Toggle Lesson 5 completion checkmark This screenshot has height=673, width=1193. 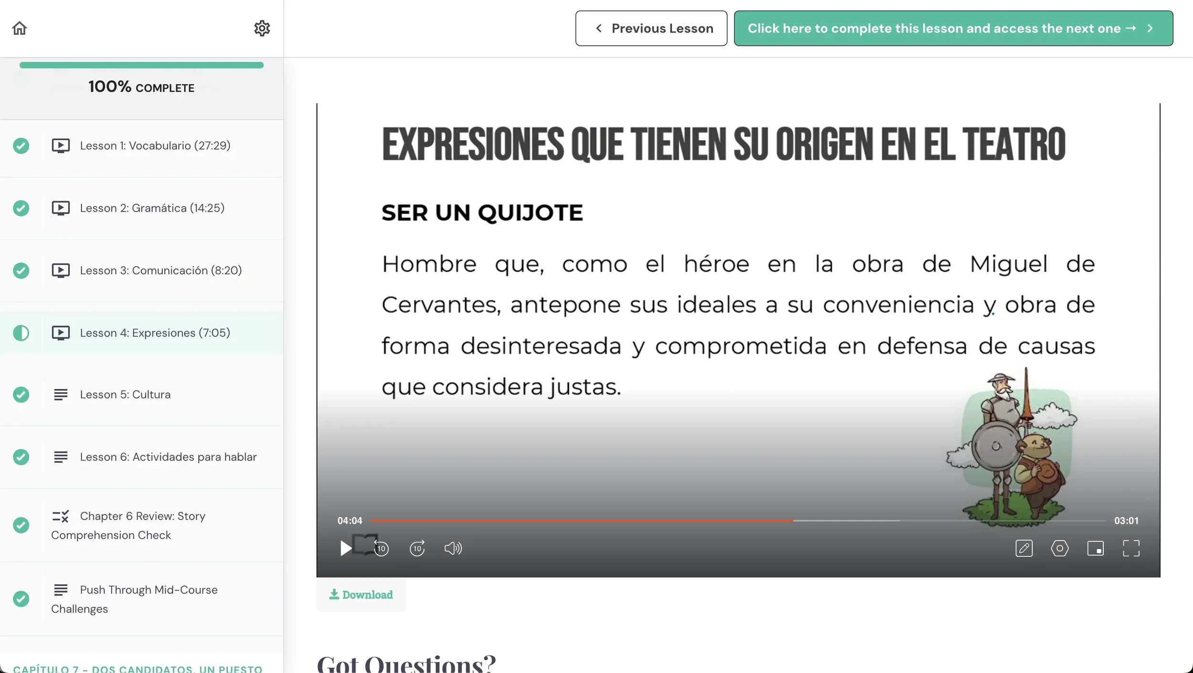(21, 394)
